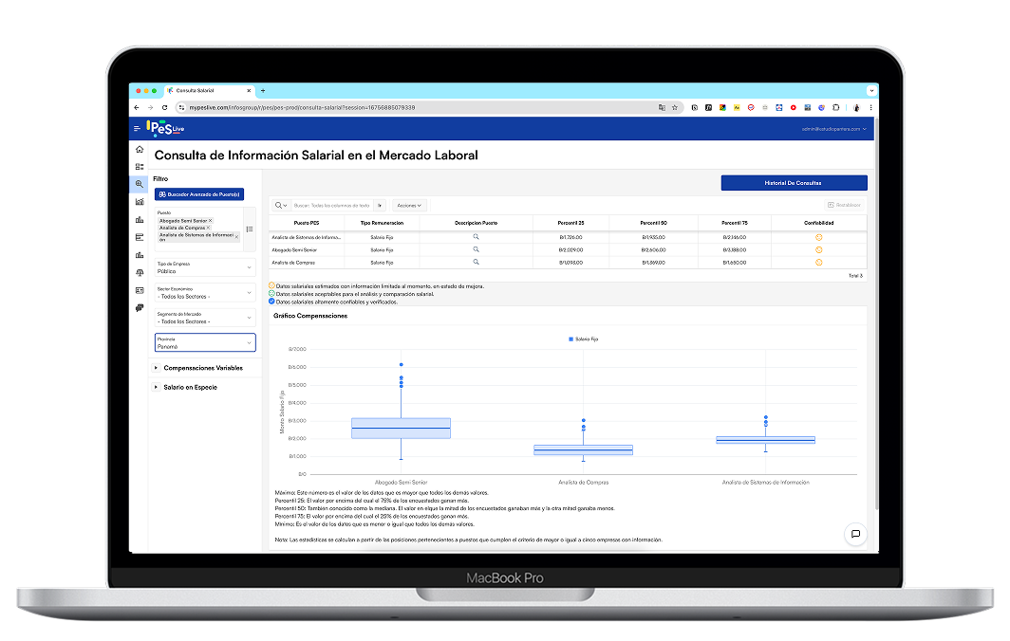
Task: Click the list icon beside Puesto field
Action: (x=249, y=229)
